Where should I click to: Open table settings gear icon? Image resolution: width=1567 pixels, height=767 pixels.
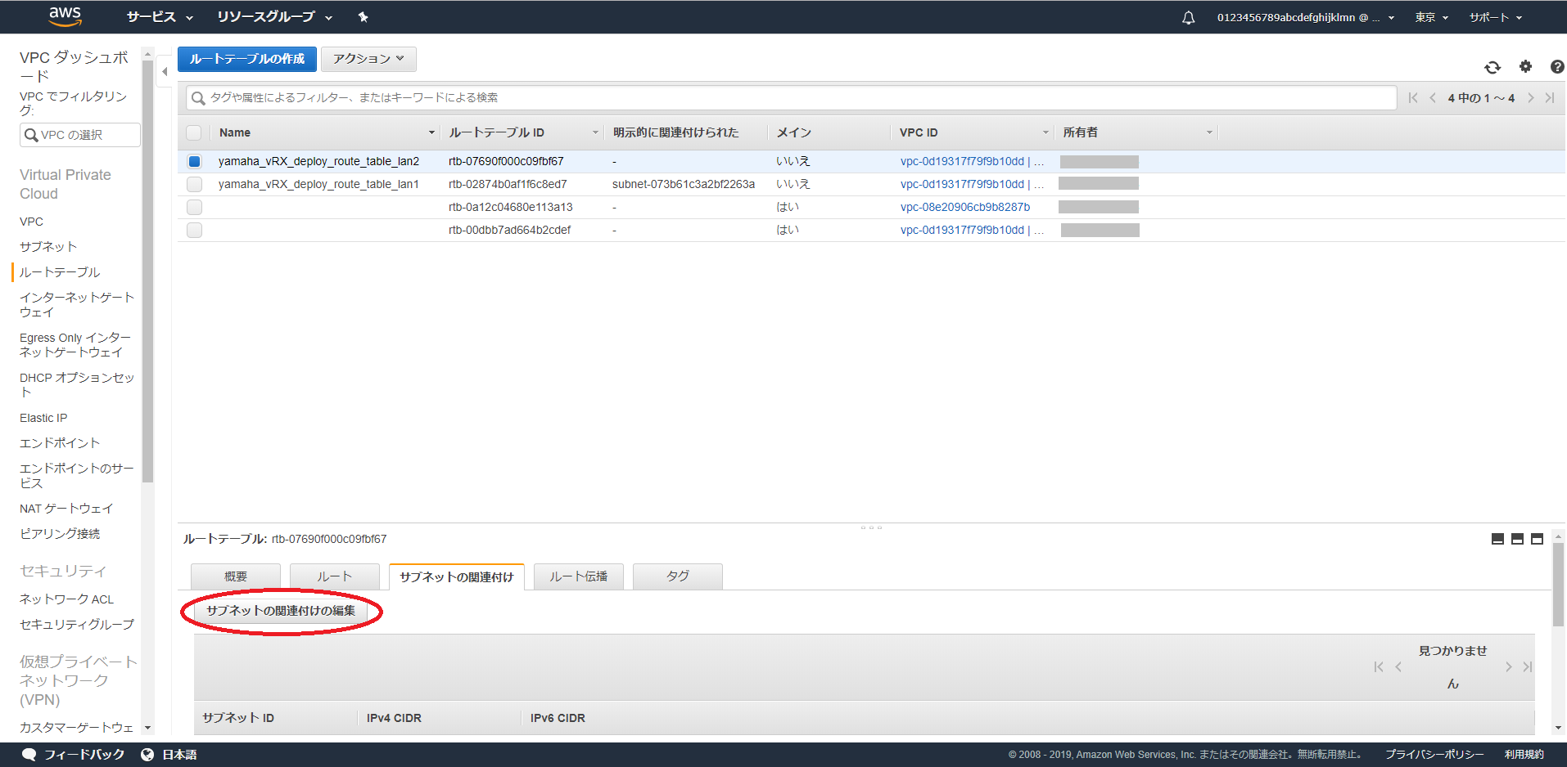(x=1524, y=67)
